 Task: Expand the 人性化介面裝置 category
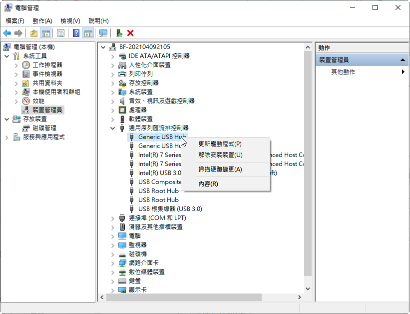coord(112,65)
